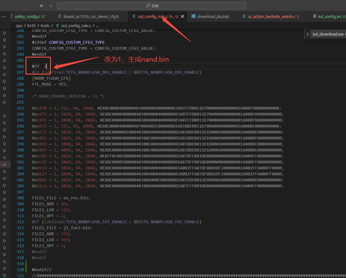
Task: Go back using the left arrow
Action: click(42, 6)
